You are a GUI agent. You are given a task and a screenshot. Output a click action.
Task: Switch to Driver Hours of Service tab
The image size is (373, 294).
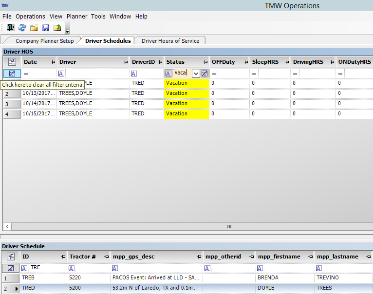click(x=170, y=41)
